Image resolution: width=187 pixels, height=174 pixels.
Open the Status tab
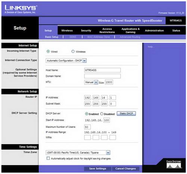(x=176, y=31)
